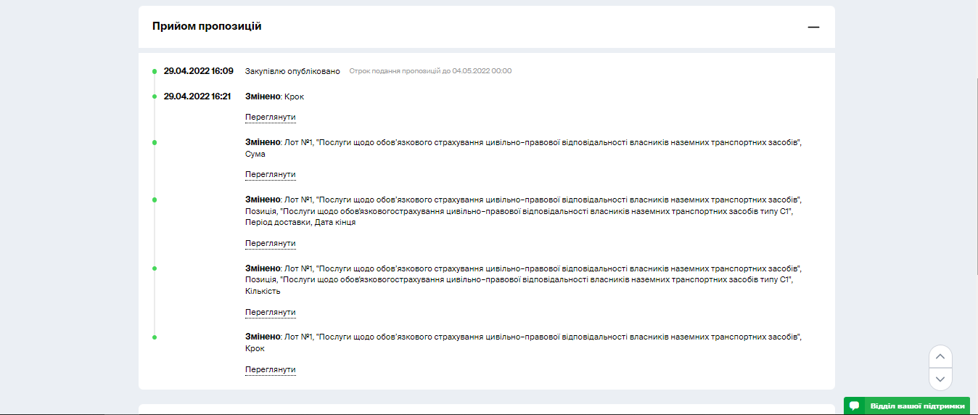This screenshot has height=415, width=978.
Task: View changes for Період доставки, Дата кінця
Action: (270, 244)
